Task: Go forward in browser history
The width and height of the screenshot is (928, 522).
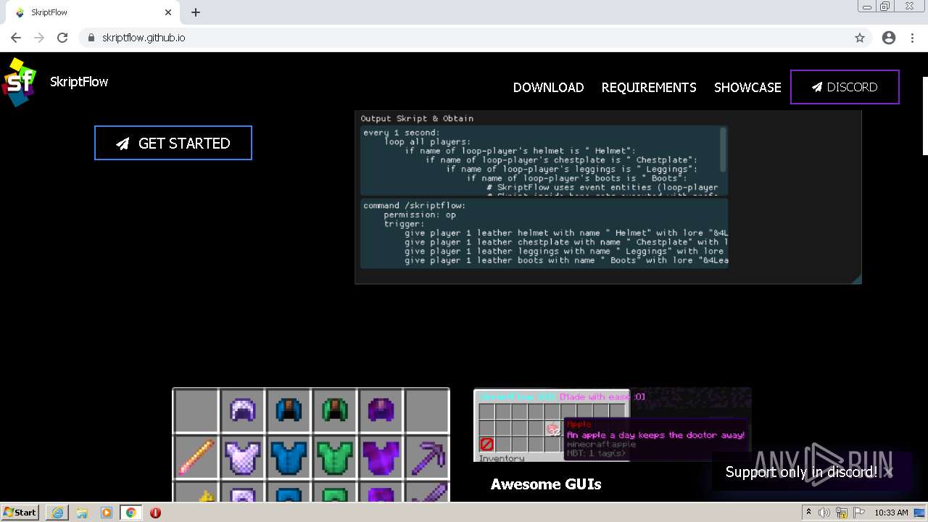Action: tap(39, 38)
